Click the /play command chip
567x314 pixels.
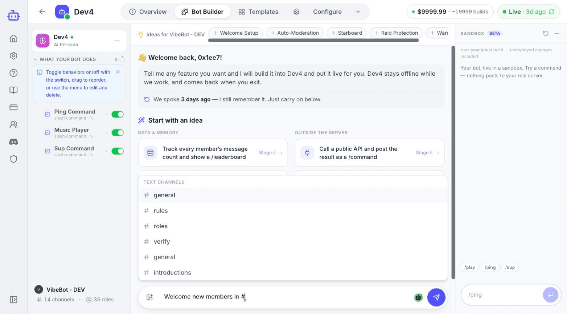coord(470,267)
